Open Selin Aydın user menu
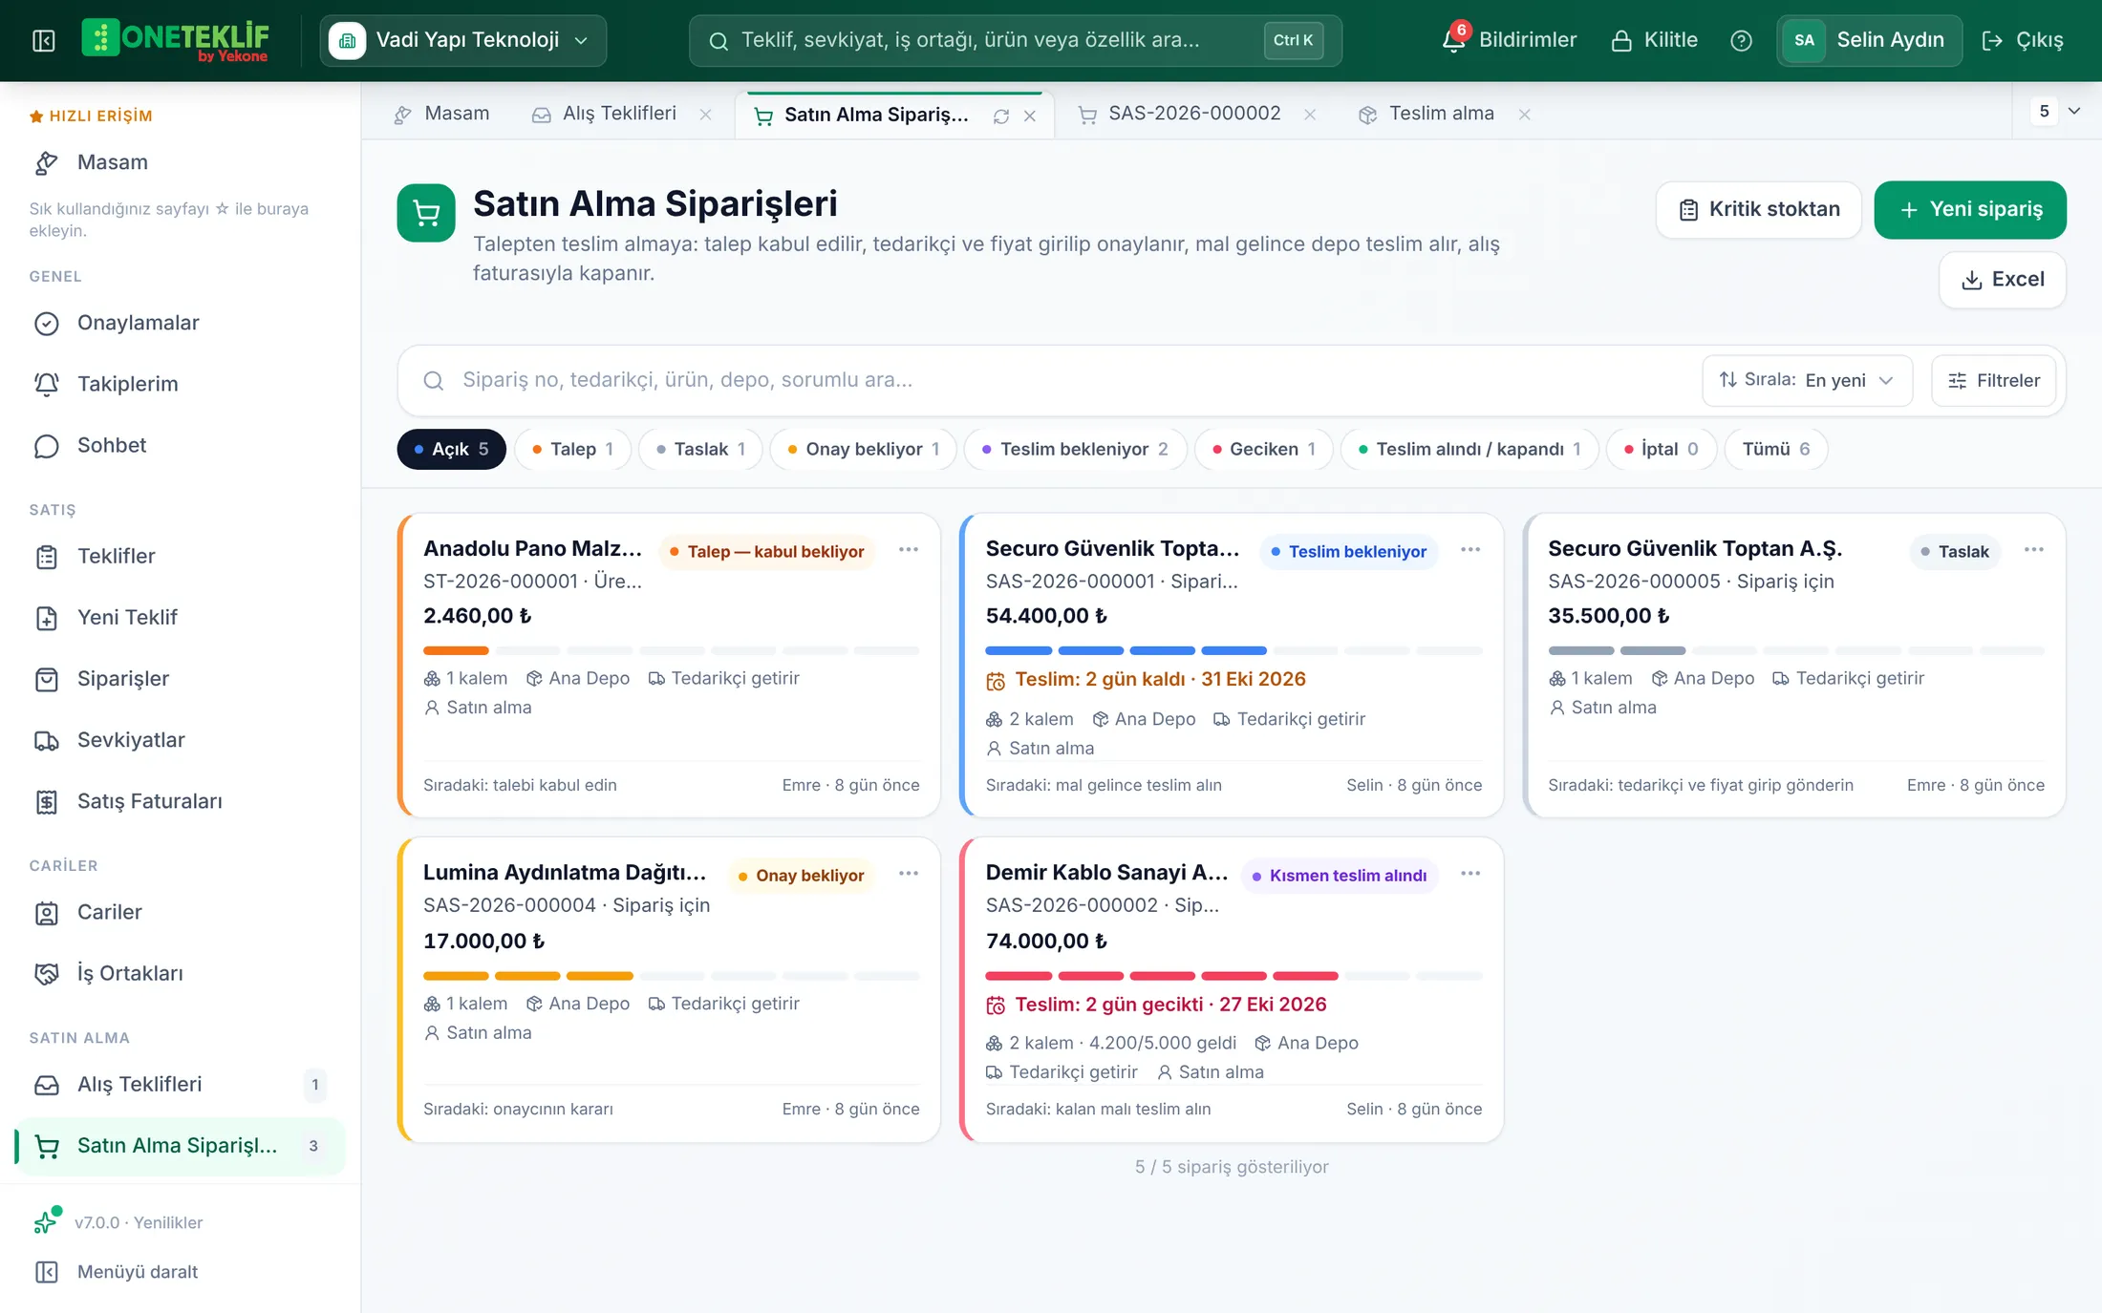This screenshot has width=2102, height=1313. (x=1869, y=40)
